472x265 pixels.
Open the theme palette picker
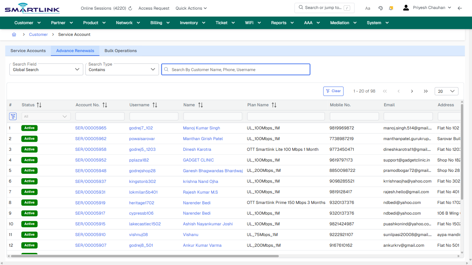[380, 8]
